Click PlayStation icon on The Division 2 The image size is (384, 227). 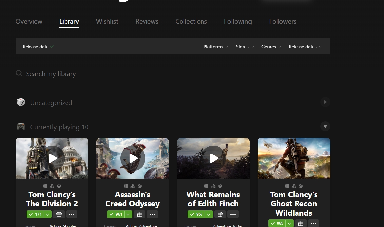[52, 186]
